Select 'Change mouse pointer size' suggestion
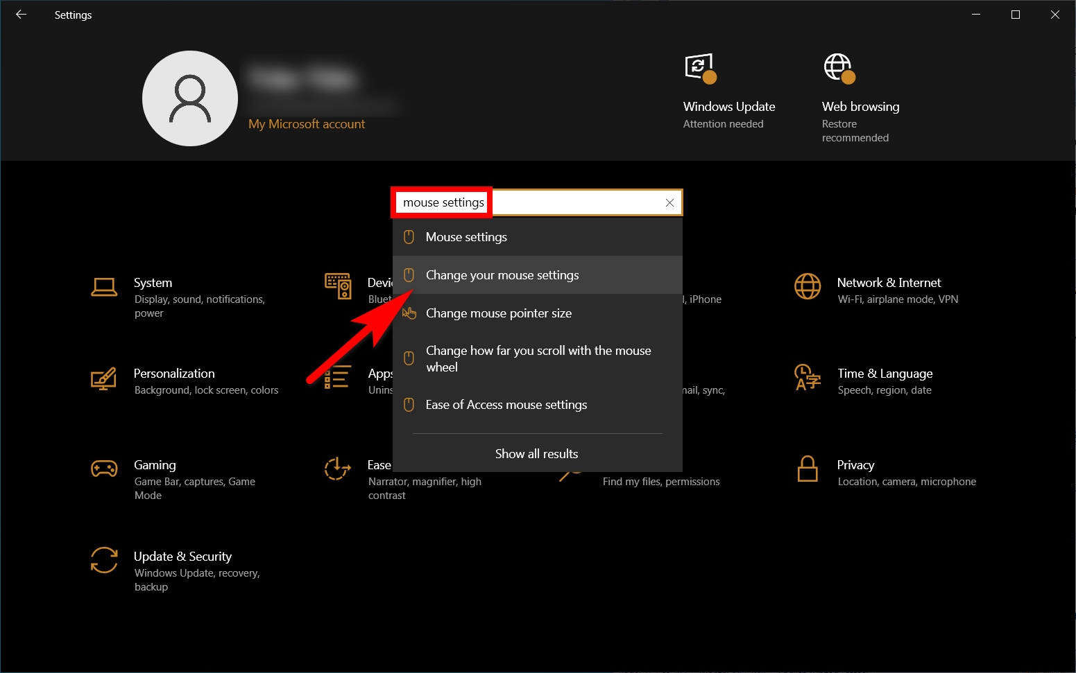1076x673 pixels. (x=499, y=313)
